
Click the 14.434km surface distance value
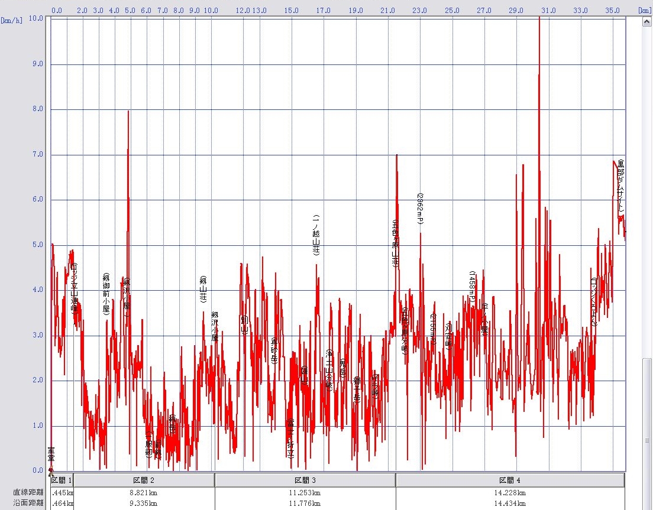click(510, 503)
